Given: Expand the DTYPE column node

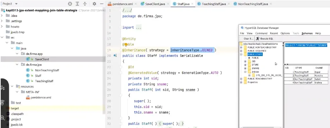Looking at the screenshot, I should click(x=245, y=65).
